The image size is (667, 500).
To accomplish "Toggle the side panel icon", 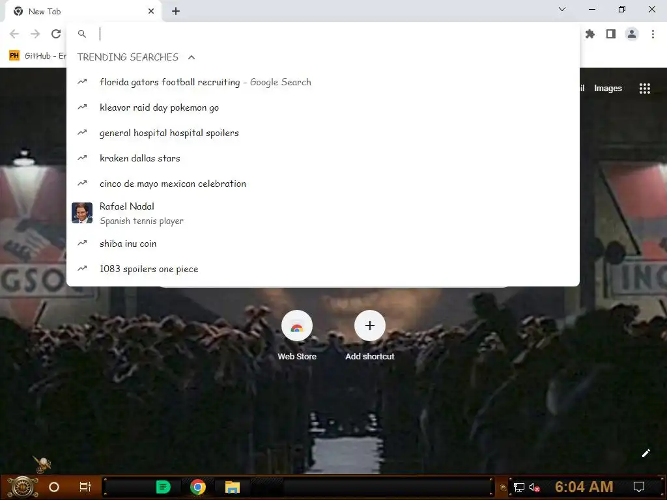I will (x=611, y=34).
